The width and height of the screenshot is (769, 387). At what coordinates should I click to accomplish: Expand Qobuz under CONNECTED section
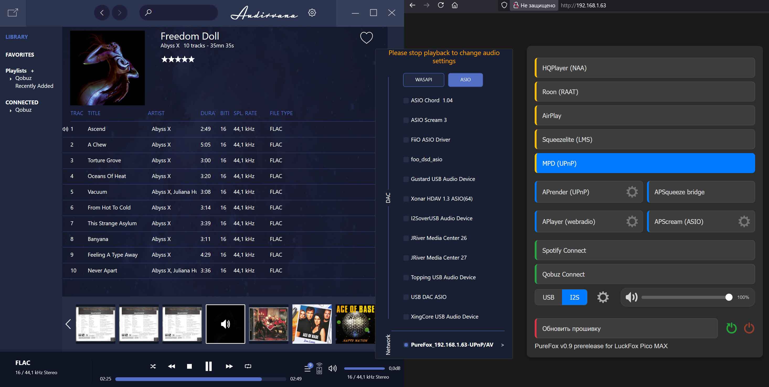pyautogui.click(x=11, y=110)
